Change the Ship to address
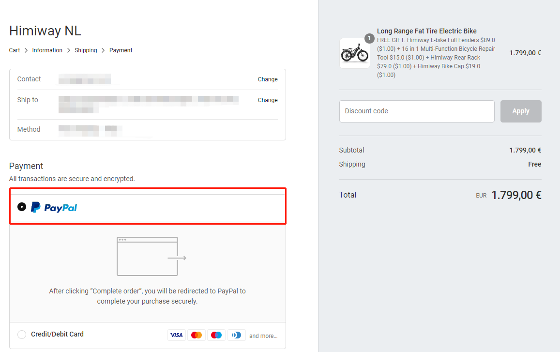This screenshot has height=352, width=560. tap(268, 100)
